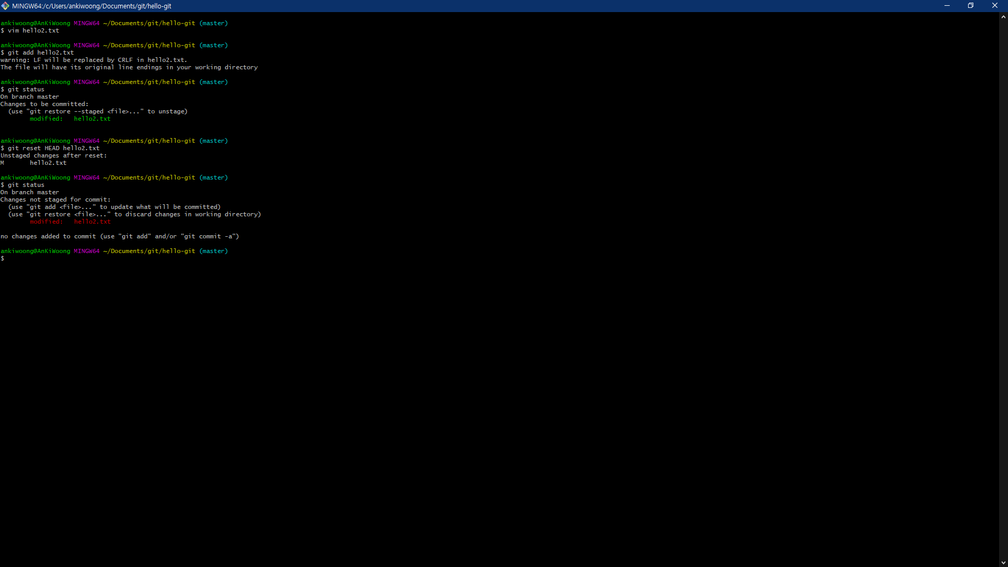Screen dimensions: 1008x567
Task: Click the 'git add hello2.txt' command
Action: 40,53
